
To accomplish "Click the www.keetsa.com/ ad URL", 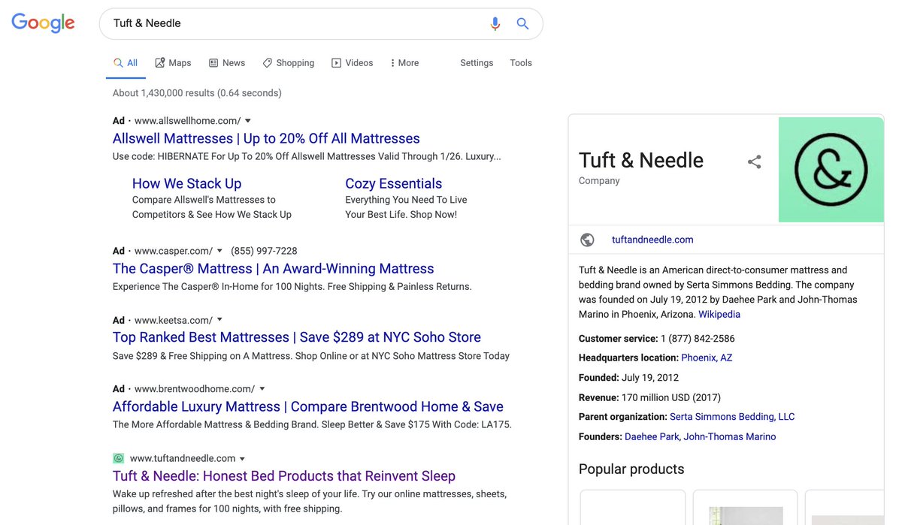I will [174, 320].
